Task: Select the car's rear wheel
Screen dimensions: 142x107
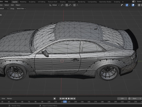Action: pos(108,73)
